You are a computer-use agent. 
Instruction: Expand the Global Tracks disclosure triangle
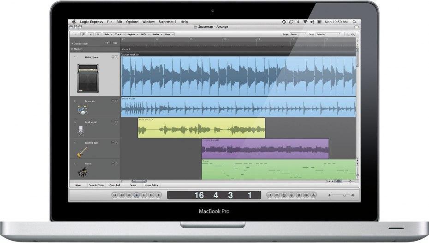(x=72, y=43)
